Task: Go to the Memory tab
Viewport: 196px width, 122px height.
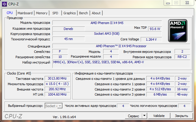Action: tap(42, 13)
